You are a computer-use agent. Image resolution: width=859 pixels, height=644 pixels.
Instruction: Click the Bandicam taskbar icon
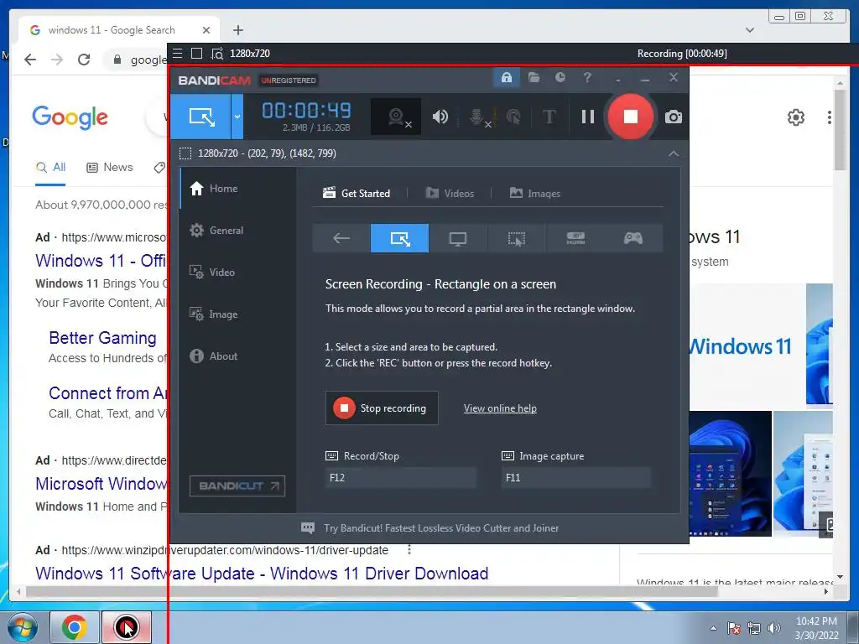tap(127, 627)
